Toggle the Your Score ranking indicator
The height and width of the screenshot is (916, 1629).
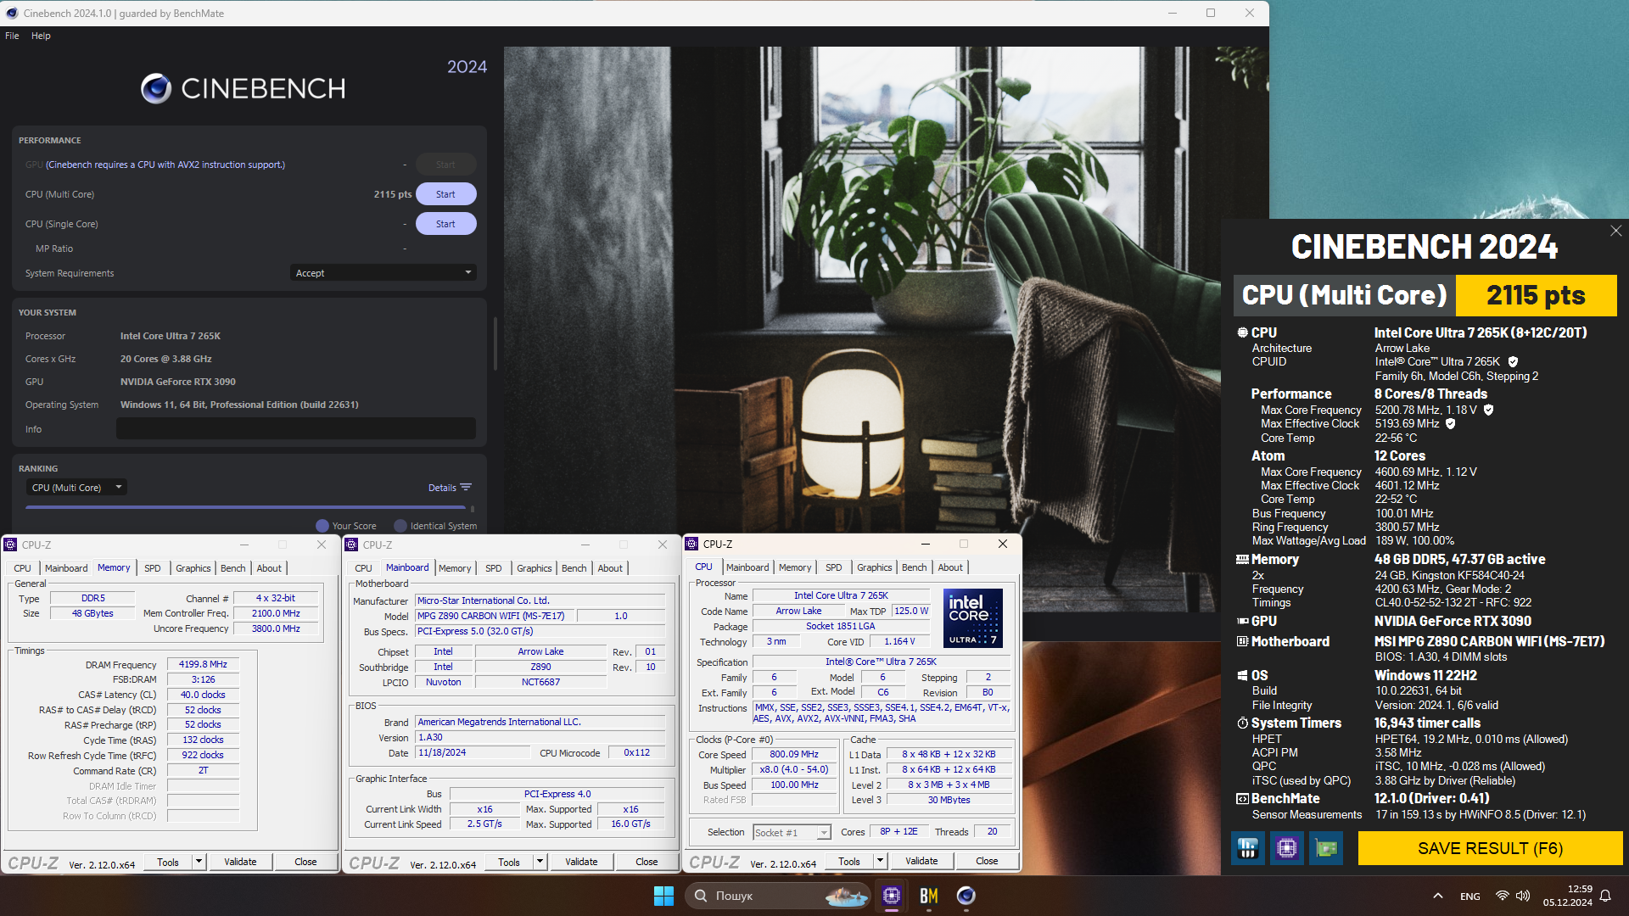pos(322,526)
